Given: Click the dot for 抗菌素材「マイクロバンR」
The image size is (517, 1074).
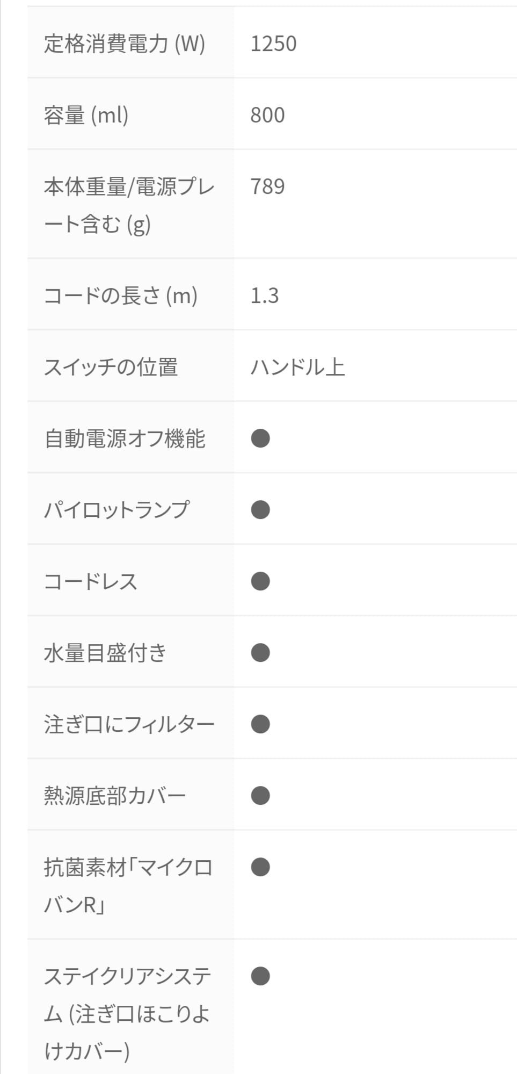Looking at the screenshot, I should coord(260,867).
